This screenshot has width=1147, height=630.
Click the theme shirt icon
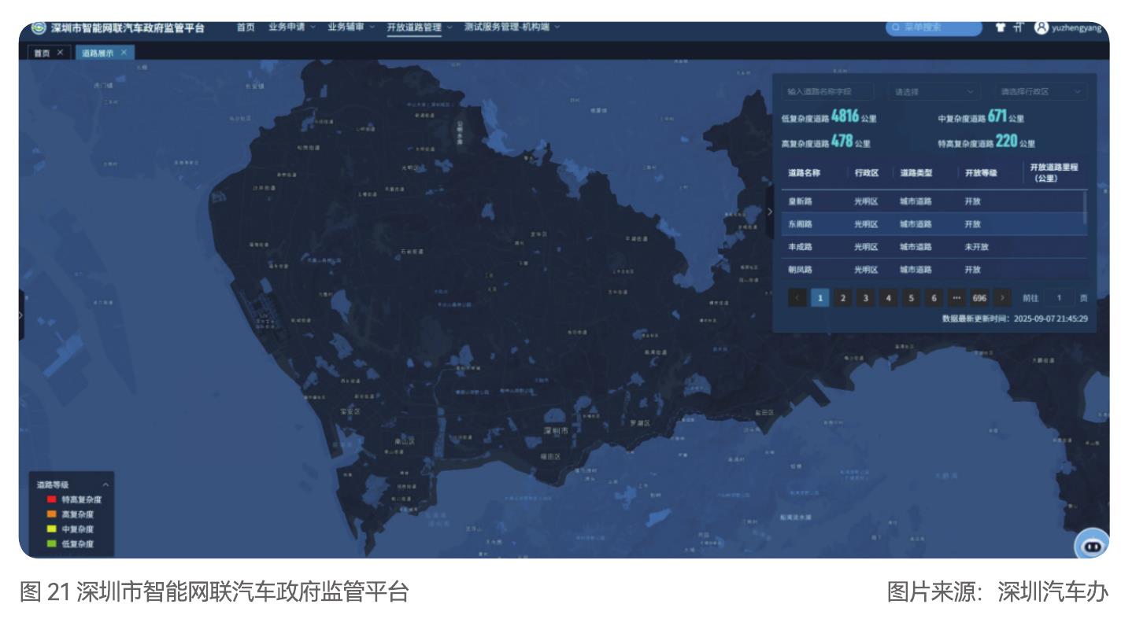point(1000,27)
